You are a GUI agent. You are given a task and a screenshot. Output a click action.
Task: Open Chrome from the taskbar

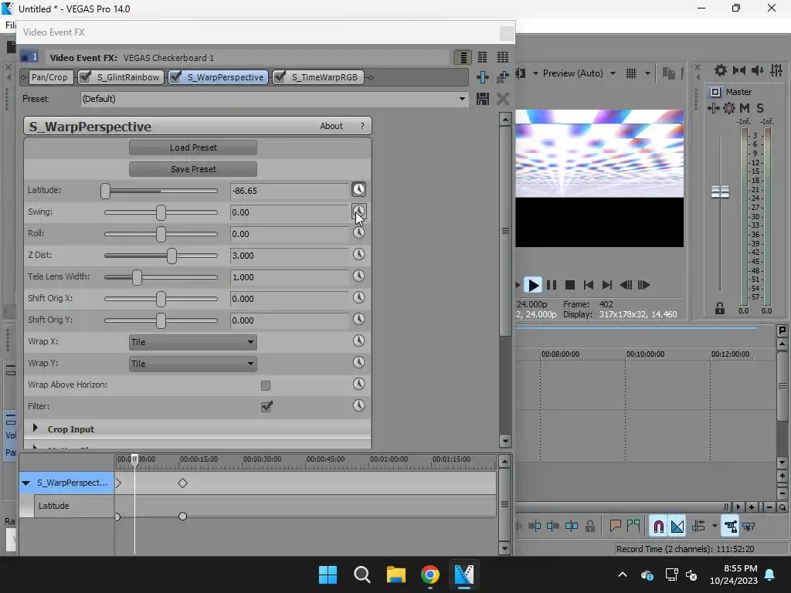click(x=429, y=574)
